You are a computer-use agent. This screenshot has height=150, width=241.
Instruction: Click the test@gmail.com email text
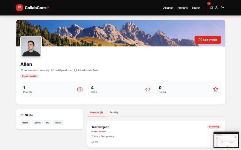click(x=63, y=70)
